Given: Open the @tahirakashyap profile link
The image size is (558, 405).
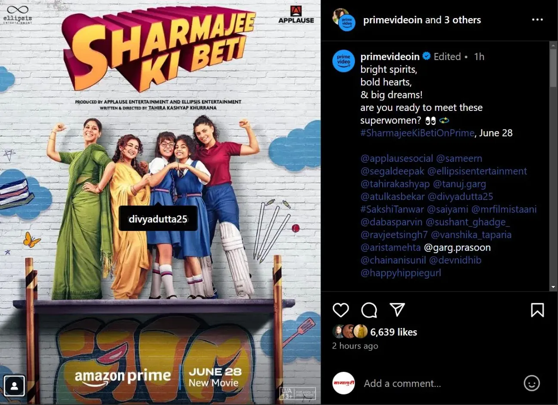Looking at the screenshot, I should click(x=395, y=184).
